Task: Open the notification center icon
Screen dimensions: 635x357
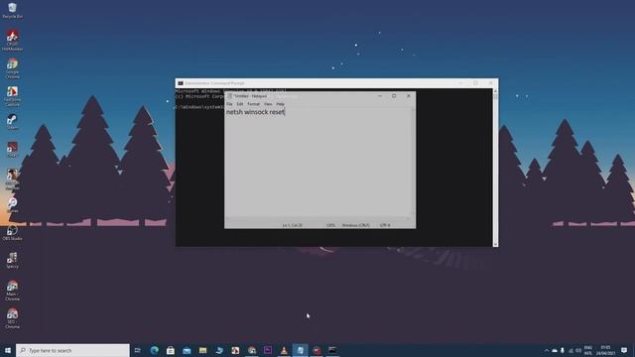Action: pos(624,350)
